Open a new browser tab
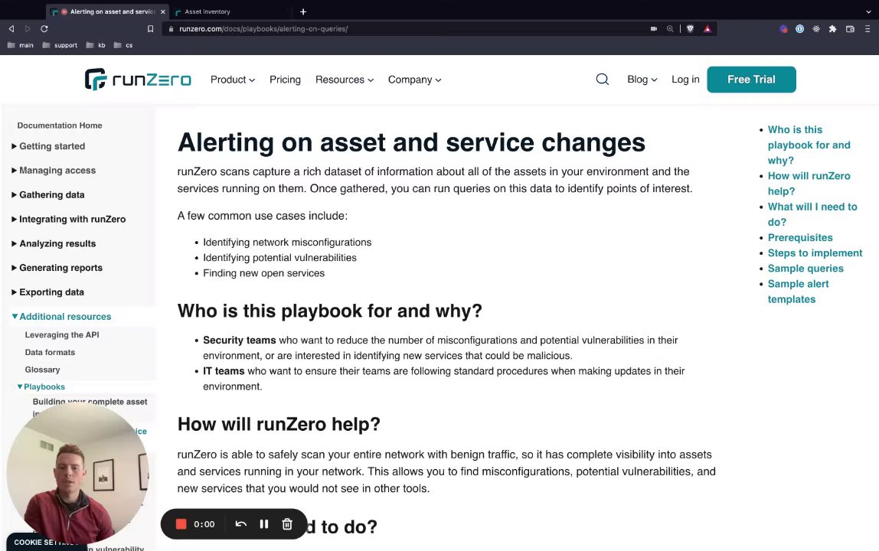This screenshot has width=879, height=551. (303, 11)
